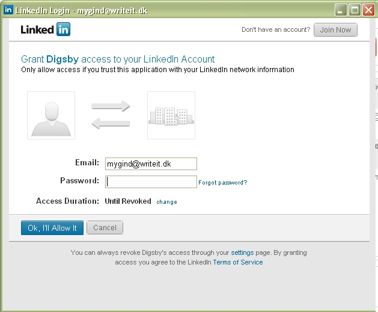Click the LinkedIn logo in the header
The width and height of the screenshot is (378, 312).
[46, 29]
